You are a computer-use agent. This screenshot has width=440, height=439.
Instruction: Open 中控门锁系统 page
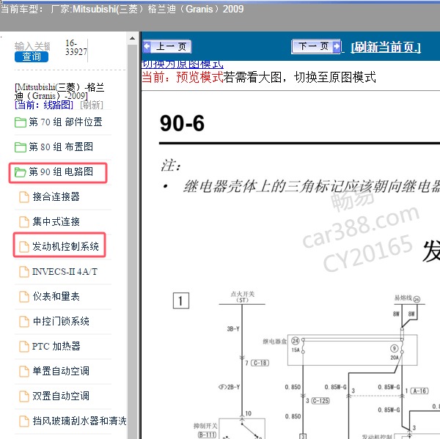(61, 321)
